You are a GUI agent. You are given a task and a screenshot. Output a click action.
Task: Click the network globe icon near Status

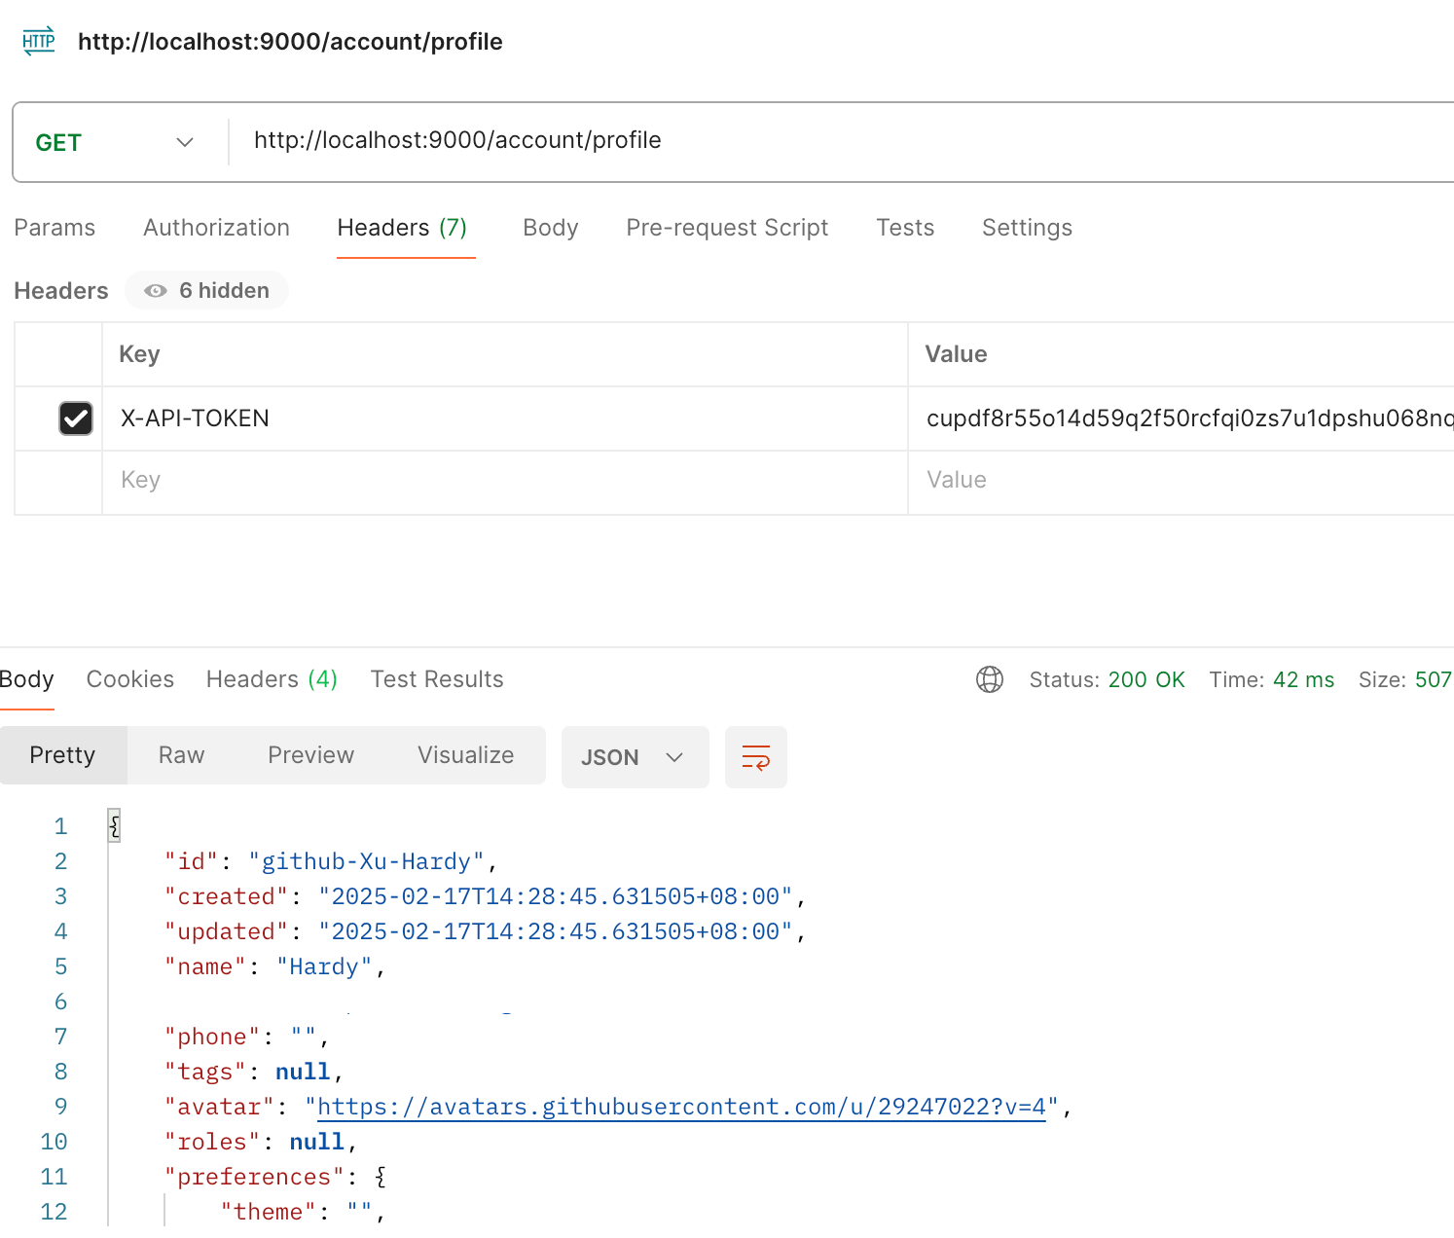point(990,679)
